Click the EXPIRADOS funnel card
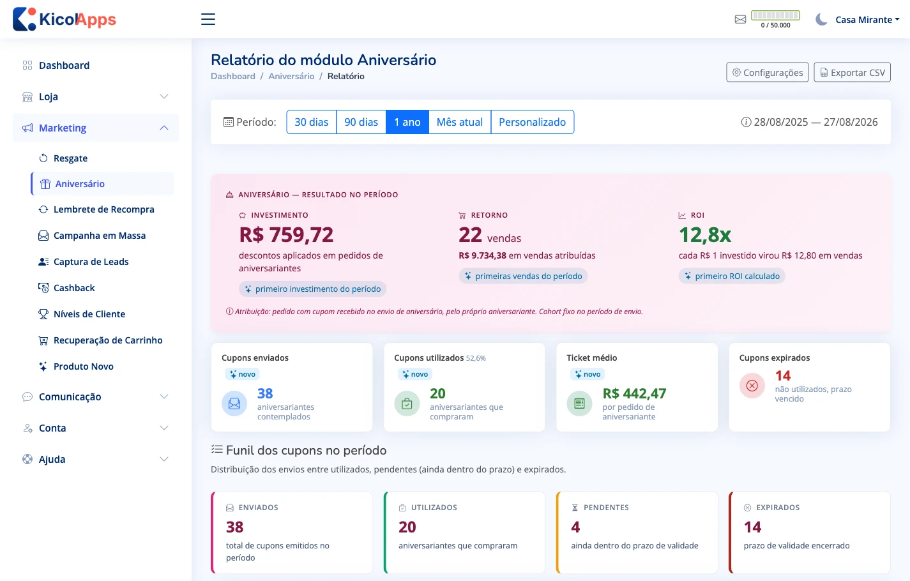 point(810,532)
